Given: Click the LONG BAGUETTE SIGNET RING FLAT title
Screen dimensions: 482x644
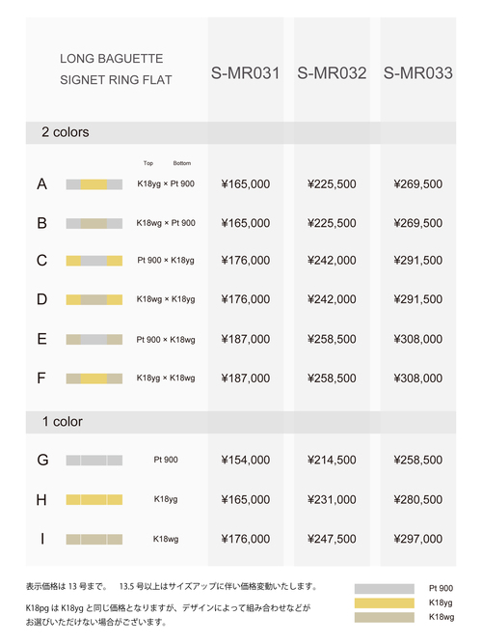Looking at the screenshot, I should coord(116,69).
